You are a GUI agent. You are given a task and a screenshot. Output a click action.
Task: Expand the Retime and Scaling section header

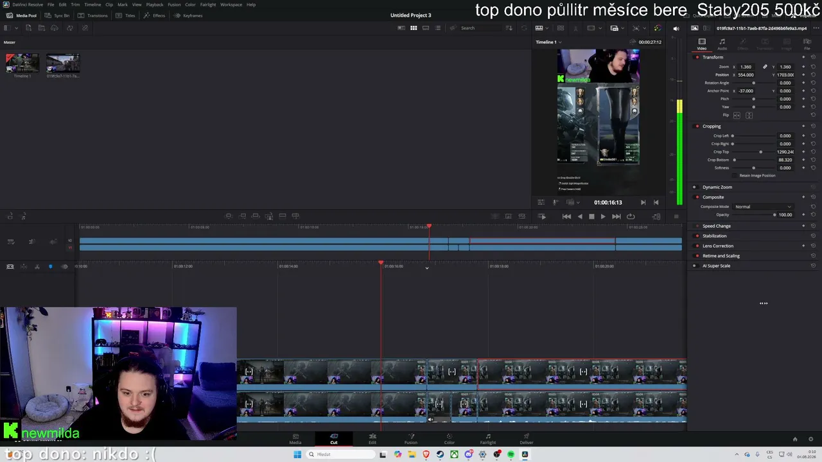click(721, 256)
